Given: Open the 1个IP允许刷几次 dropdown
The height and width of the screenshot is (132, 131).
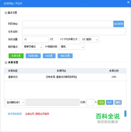Looking at the screenshot, I should point(89,39).
